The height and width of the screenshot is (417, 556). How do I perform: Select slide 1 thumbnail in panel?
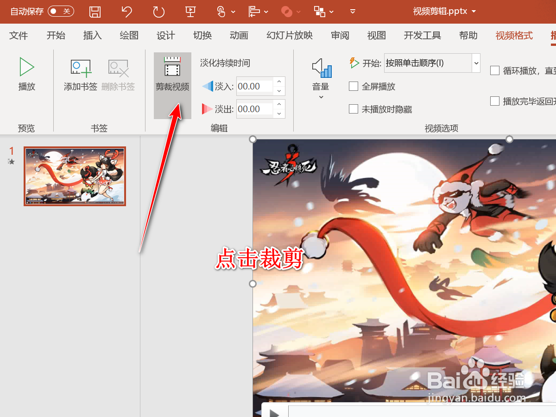tap(75, 177)
